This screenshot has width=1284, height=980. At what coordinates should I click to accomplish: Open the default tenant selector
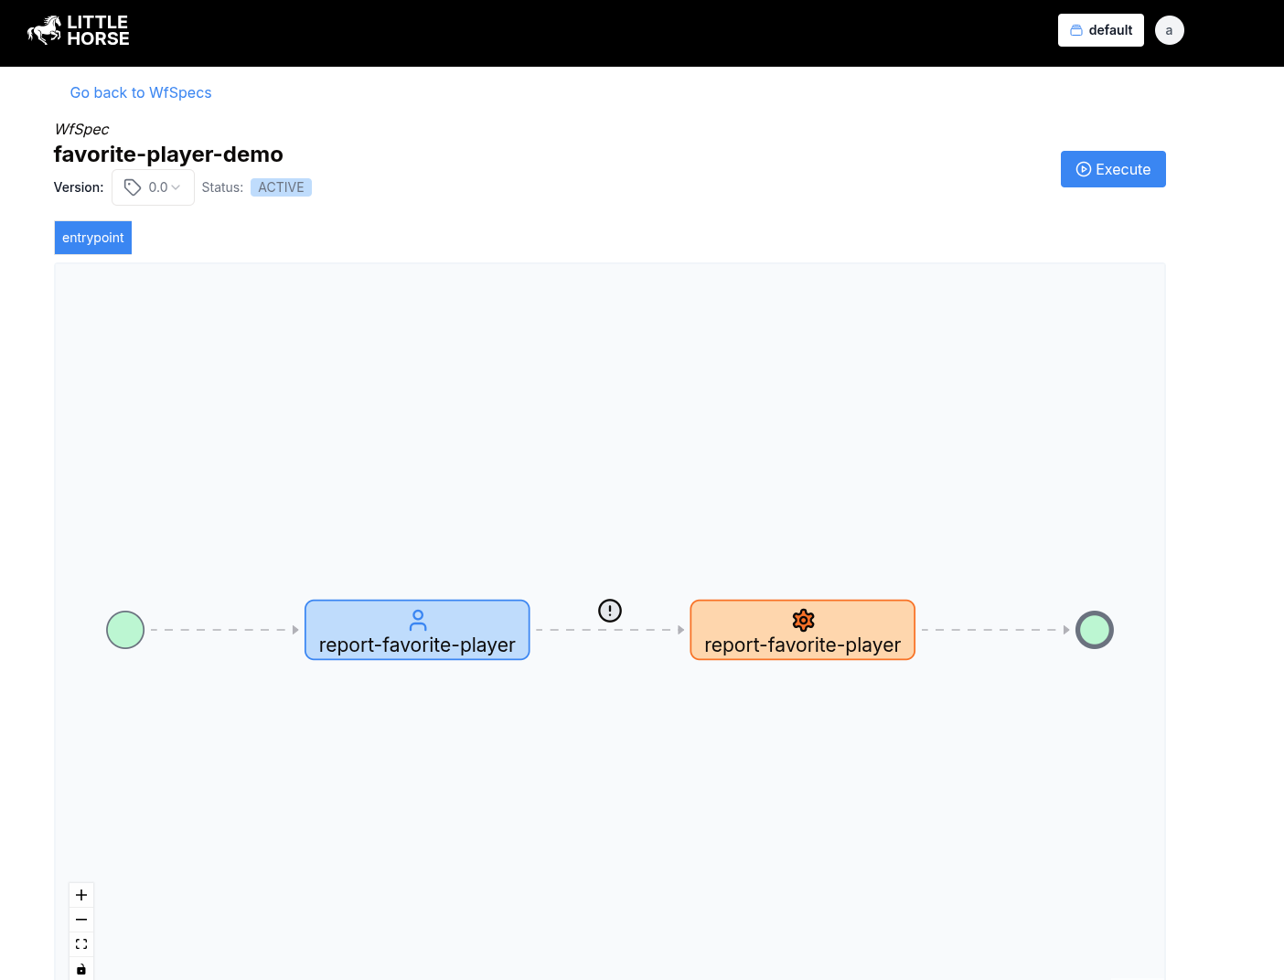pos(1100,29)
